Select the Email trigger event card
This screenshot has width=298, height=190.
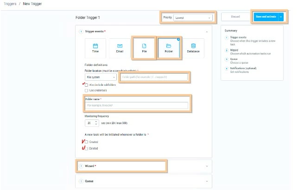click(x=120, y=48)
